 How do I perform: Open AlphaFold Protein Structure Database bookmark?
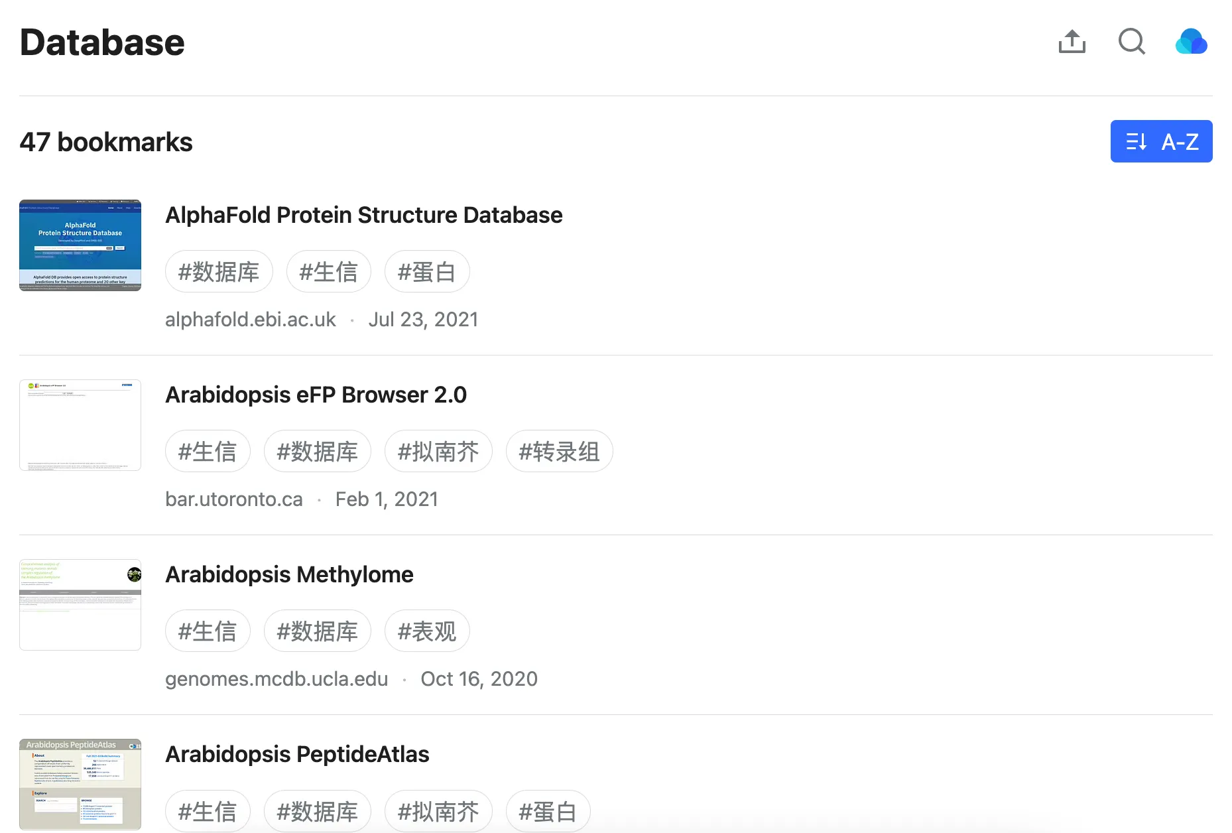pyautogui.click(x=363, y=215)
